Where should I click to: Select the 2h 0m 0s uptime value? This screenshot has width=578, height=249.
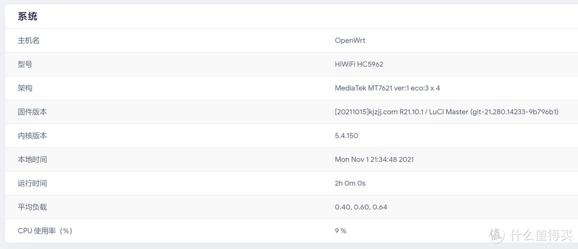pos(350,183)
